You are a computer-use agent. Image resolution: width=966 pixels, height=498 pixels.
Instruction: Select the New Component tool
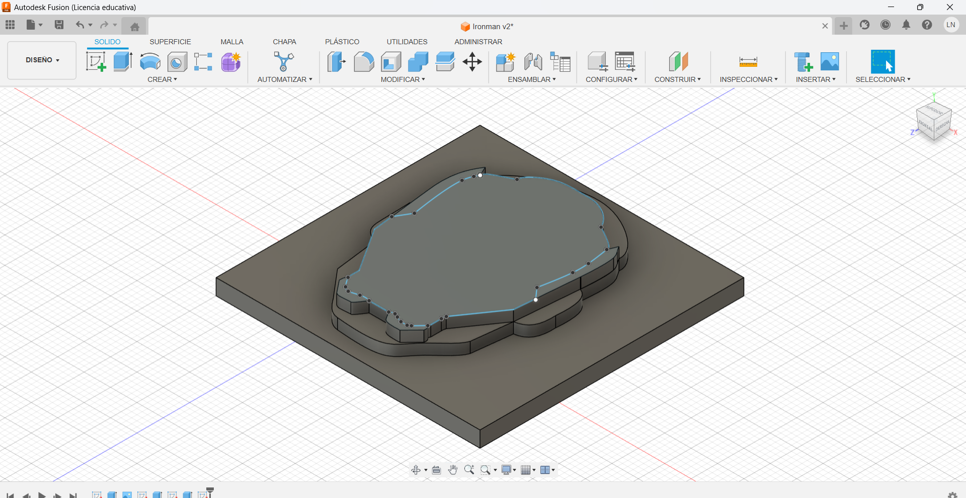(x=505, y=62)
